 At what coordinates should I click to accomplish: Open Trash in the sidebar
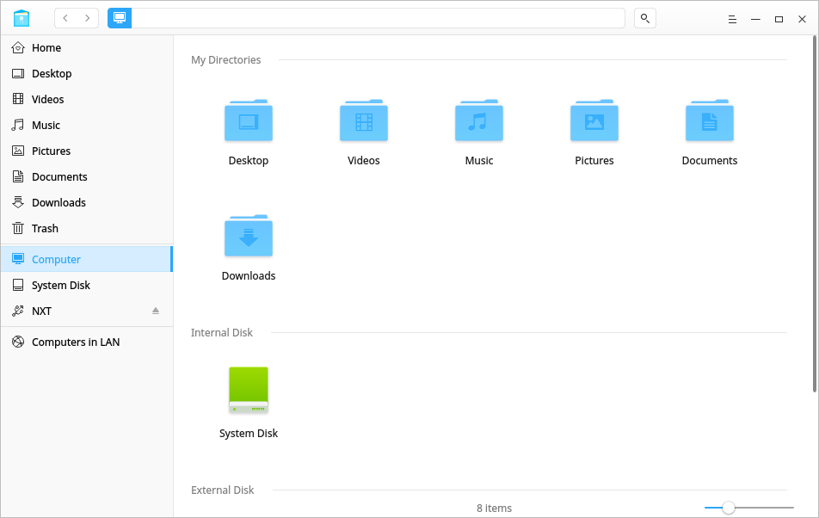[87, 229]
